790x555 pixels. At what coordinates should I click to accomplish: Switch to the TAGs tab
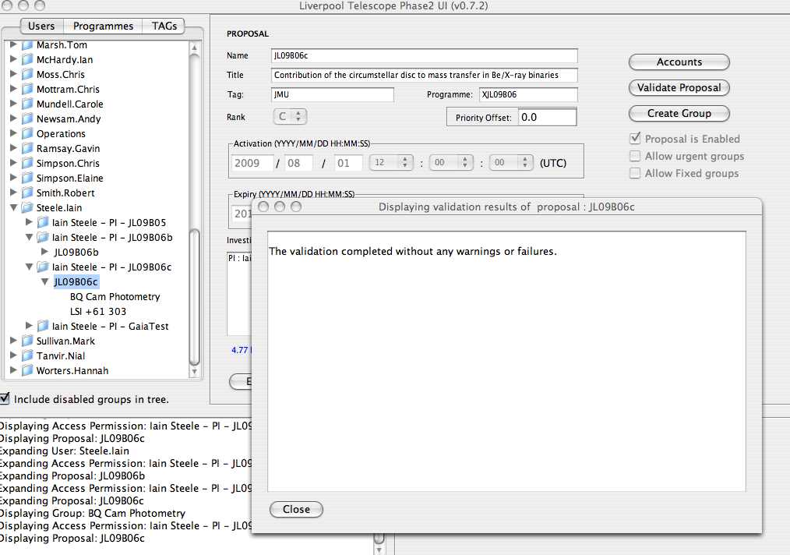click(x=164, y=26)
